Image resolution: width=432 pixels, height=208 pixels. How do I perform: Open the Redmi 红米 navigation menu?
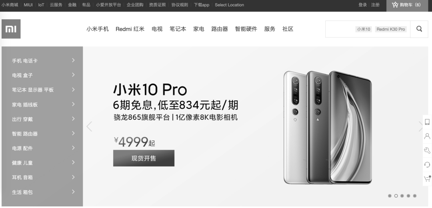click(x=130, y=29)
